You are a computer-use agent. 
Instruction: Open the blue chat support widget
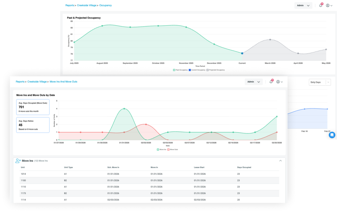tap(332, 135)
